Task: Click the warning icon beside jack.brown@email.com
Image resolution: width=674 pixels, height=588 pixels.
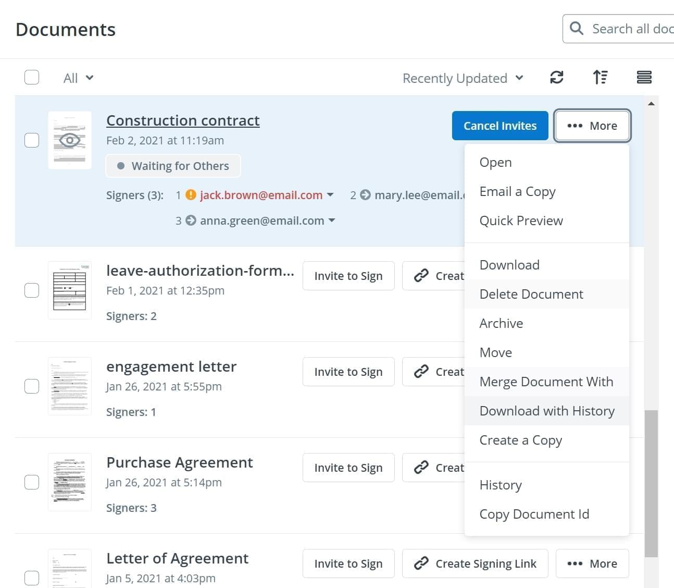Action: tap(191, 195)
